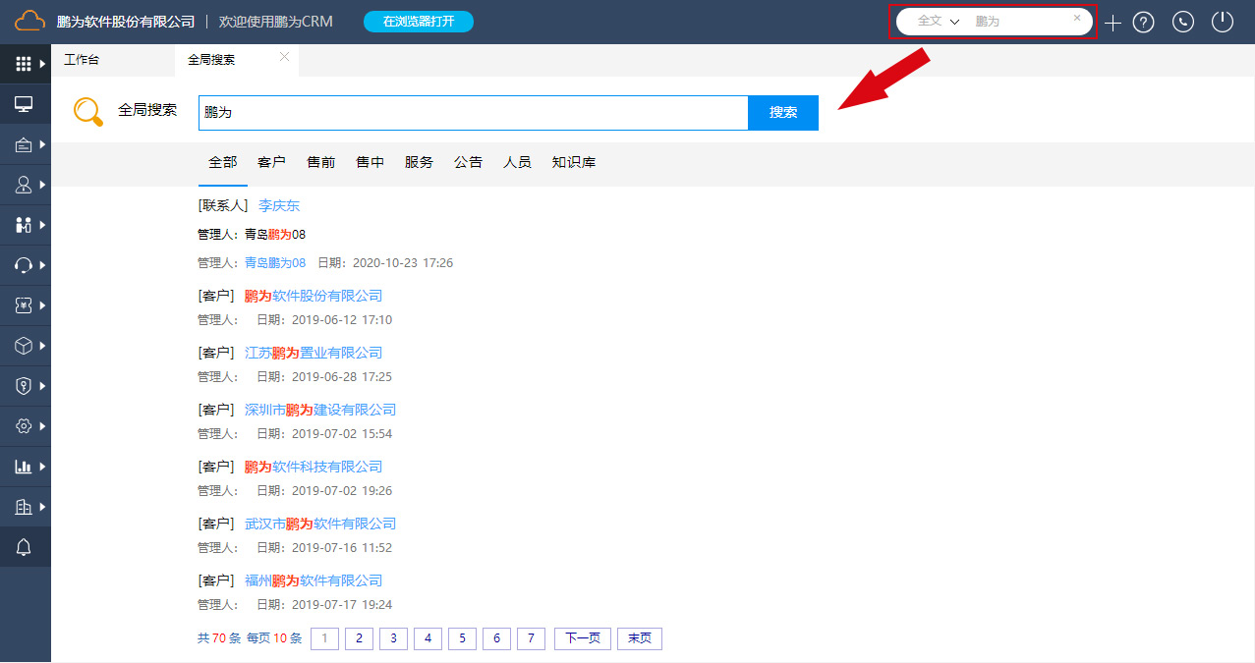Viewport: 1255px width, 663px height.
Task: Click the bar chart reports sidebar icon
Action: (x=25, y=467)
